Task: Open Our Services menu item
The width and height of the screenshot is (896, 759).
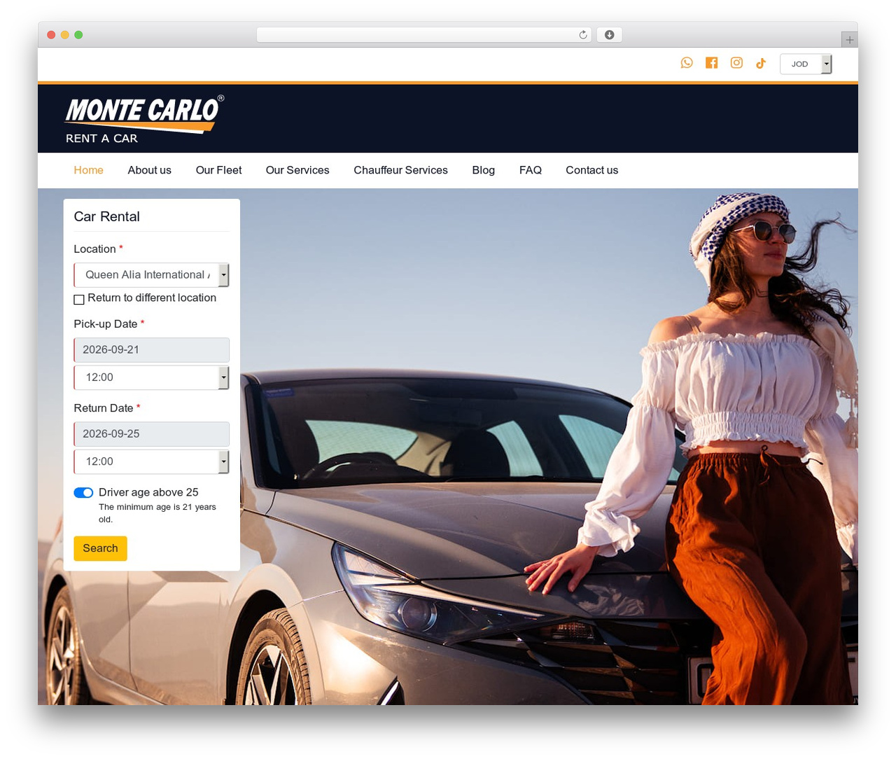Action: 297,170
